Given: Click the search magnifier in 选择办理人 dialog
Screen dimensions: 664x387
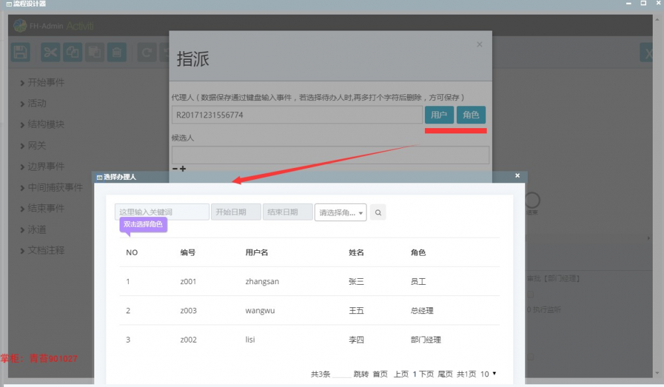Looking at the screenshot, I should (377, 212).
